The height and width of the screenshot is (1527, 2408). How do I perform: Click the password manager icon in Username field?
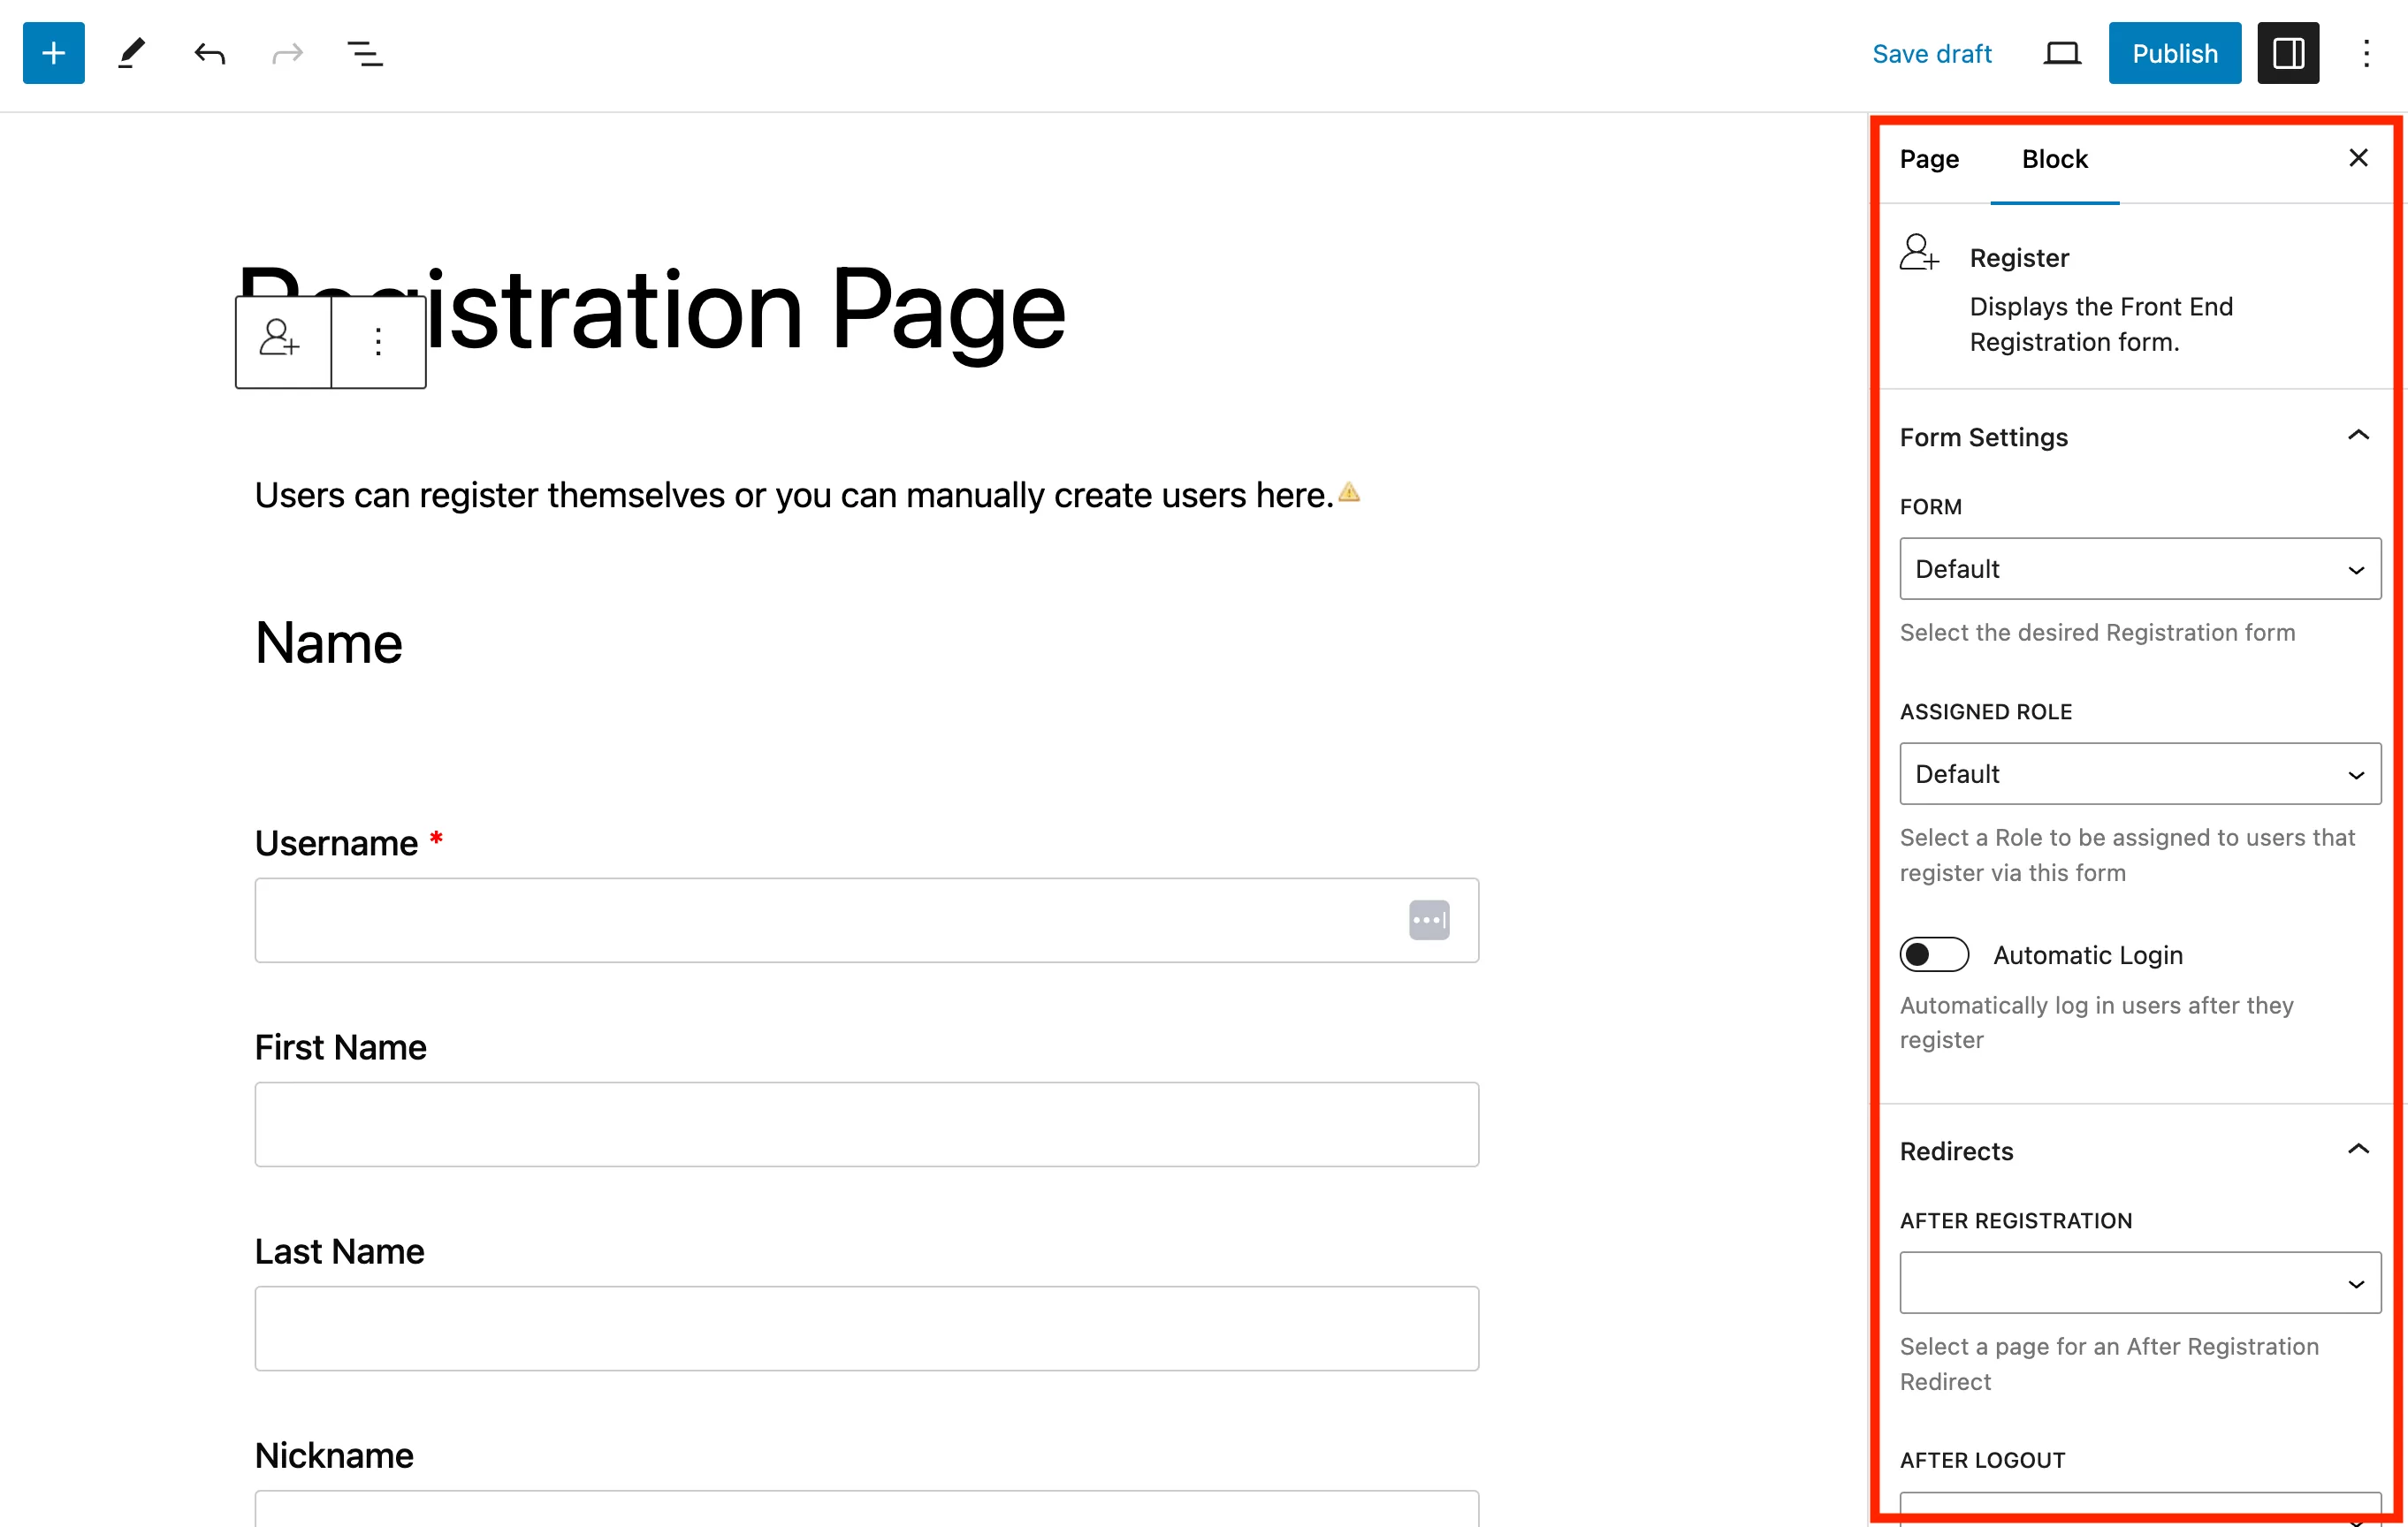pyautogui.click(x=1429, y=919)
